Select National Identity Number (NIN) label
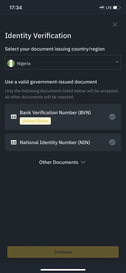Screen dimensions: 126x273 coord(55,142)
